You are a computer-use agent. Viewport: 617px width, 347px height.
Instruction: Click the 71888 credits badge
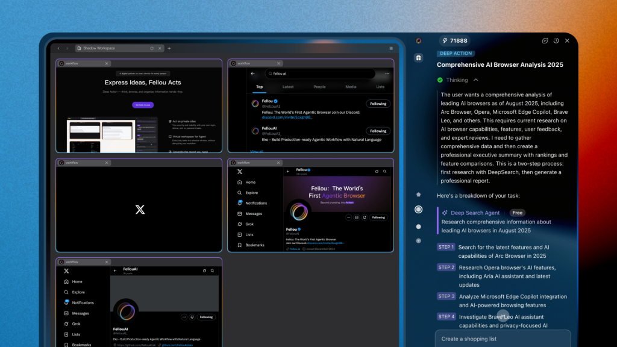454,41
